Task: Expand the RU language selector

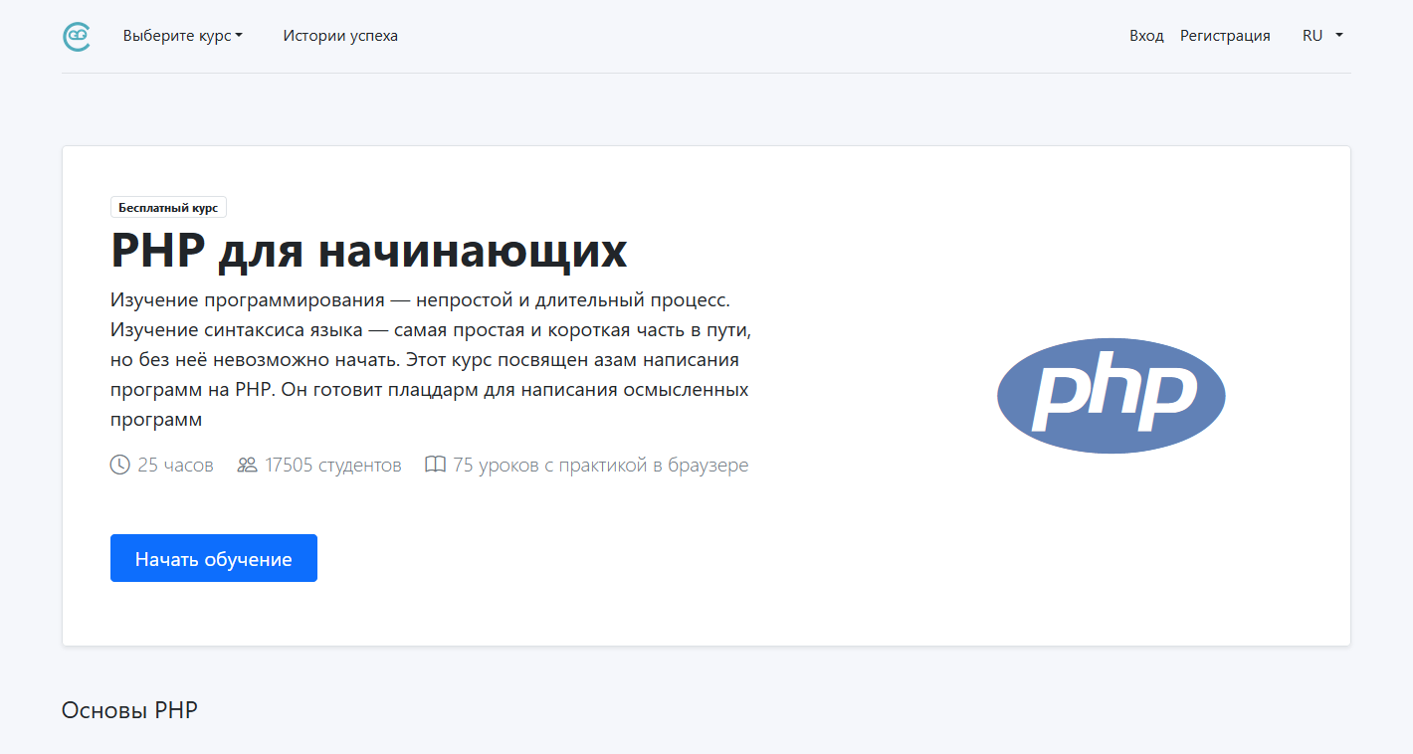Action: 1321,36
